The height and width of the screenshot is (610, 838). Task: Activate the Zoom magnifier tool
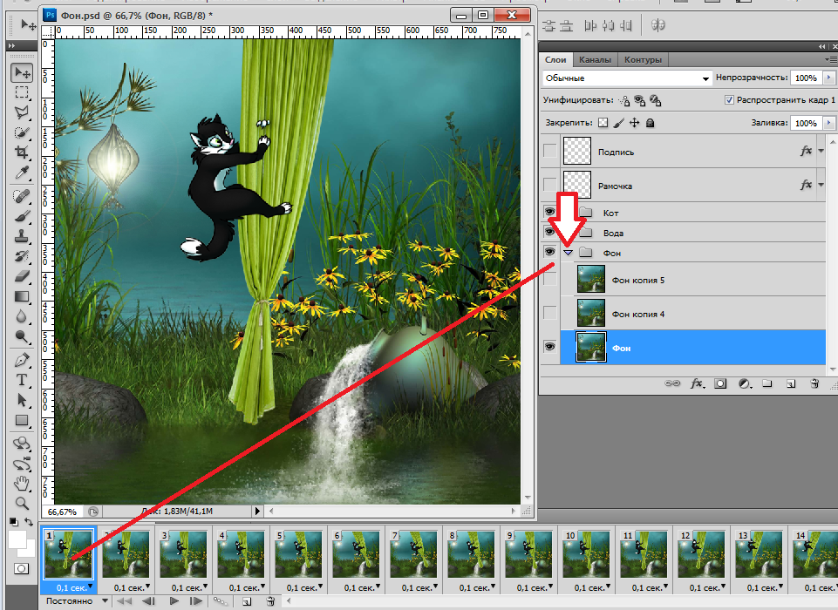(23, 503)
